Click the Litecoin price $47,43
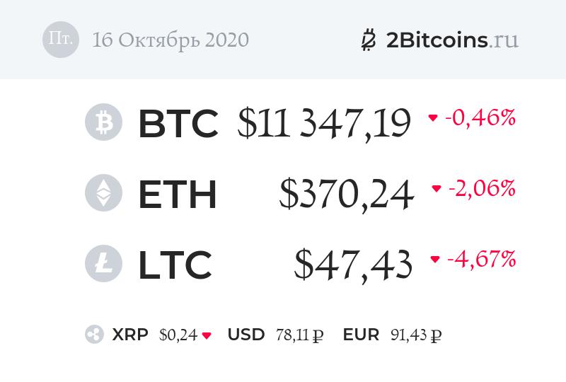The image size is (566, 382). point(353,265)
